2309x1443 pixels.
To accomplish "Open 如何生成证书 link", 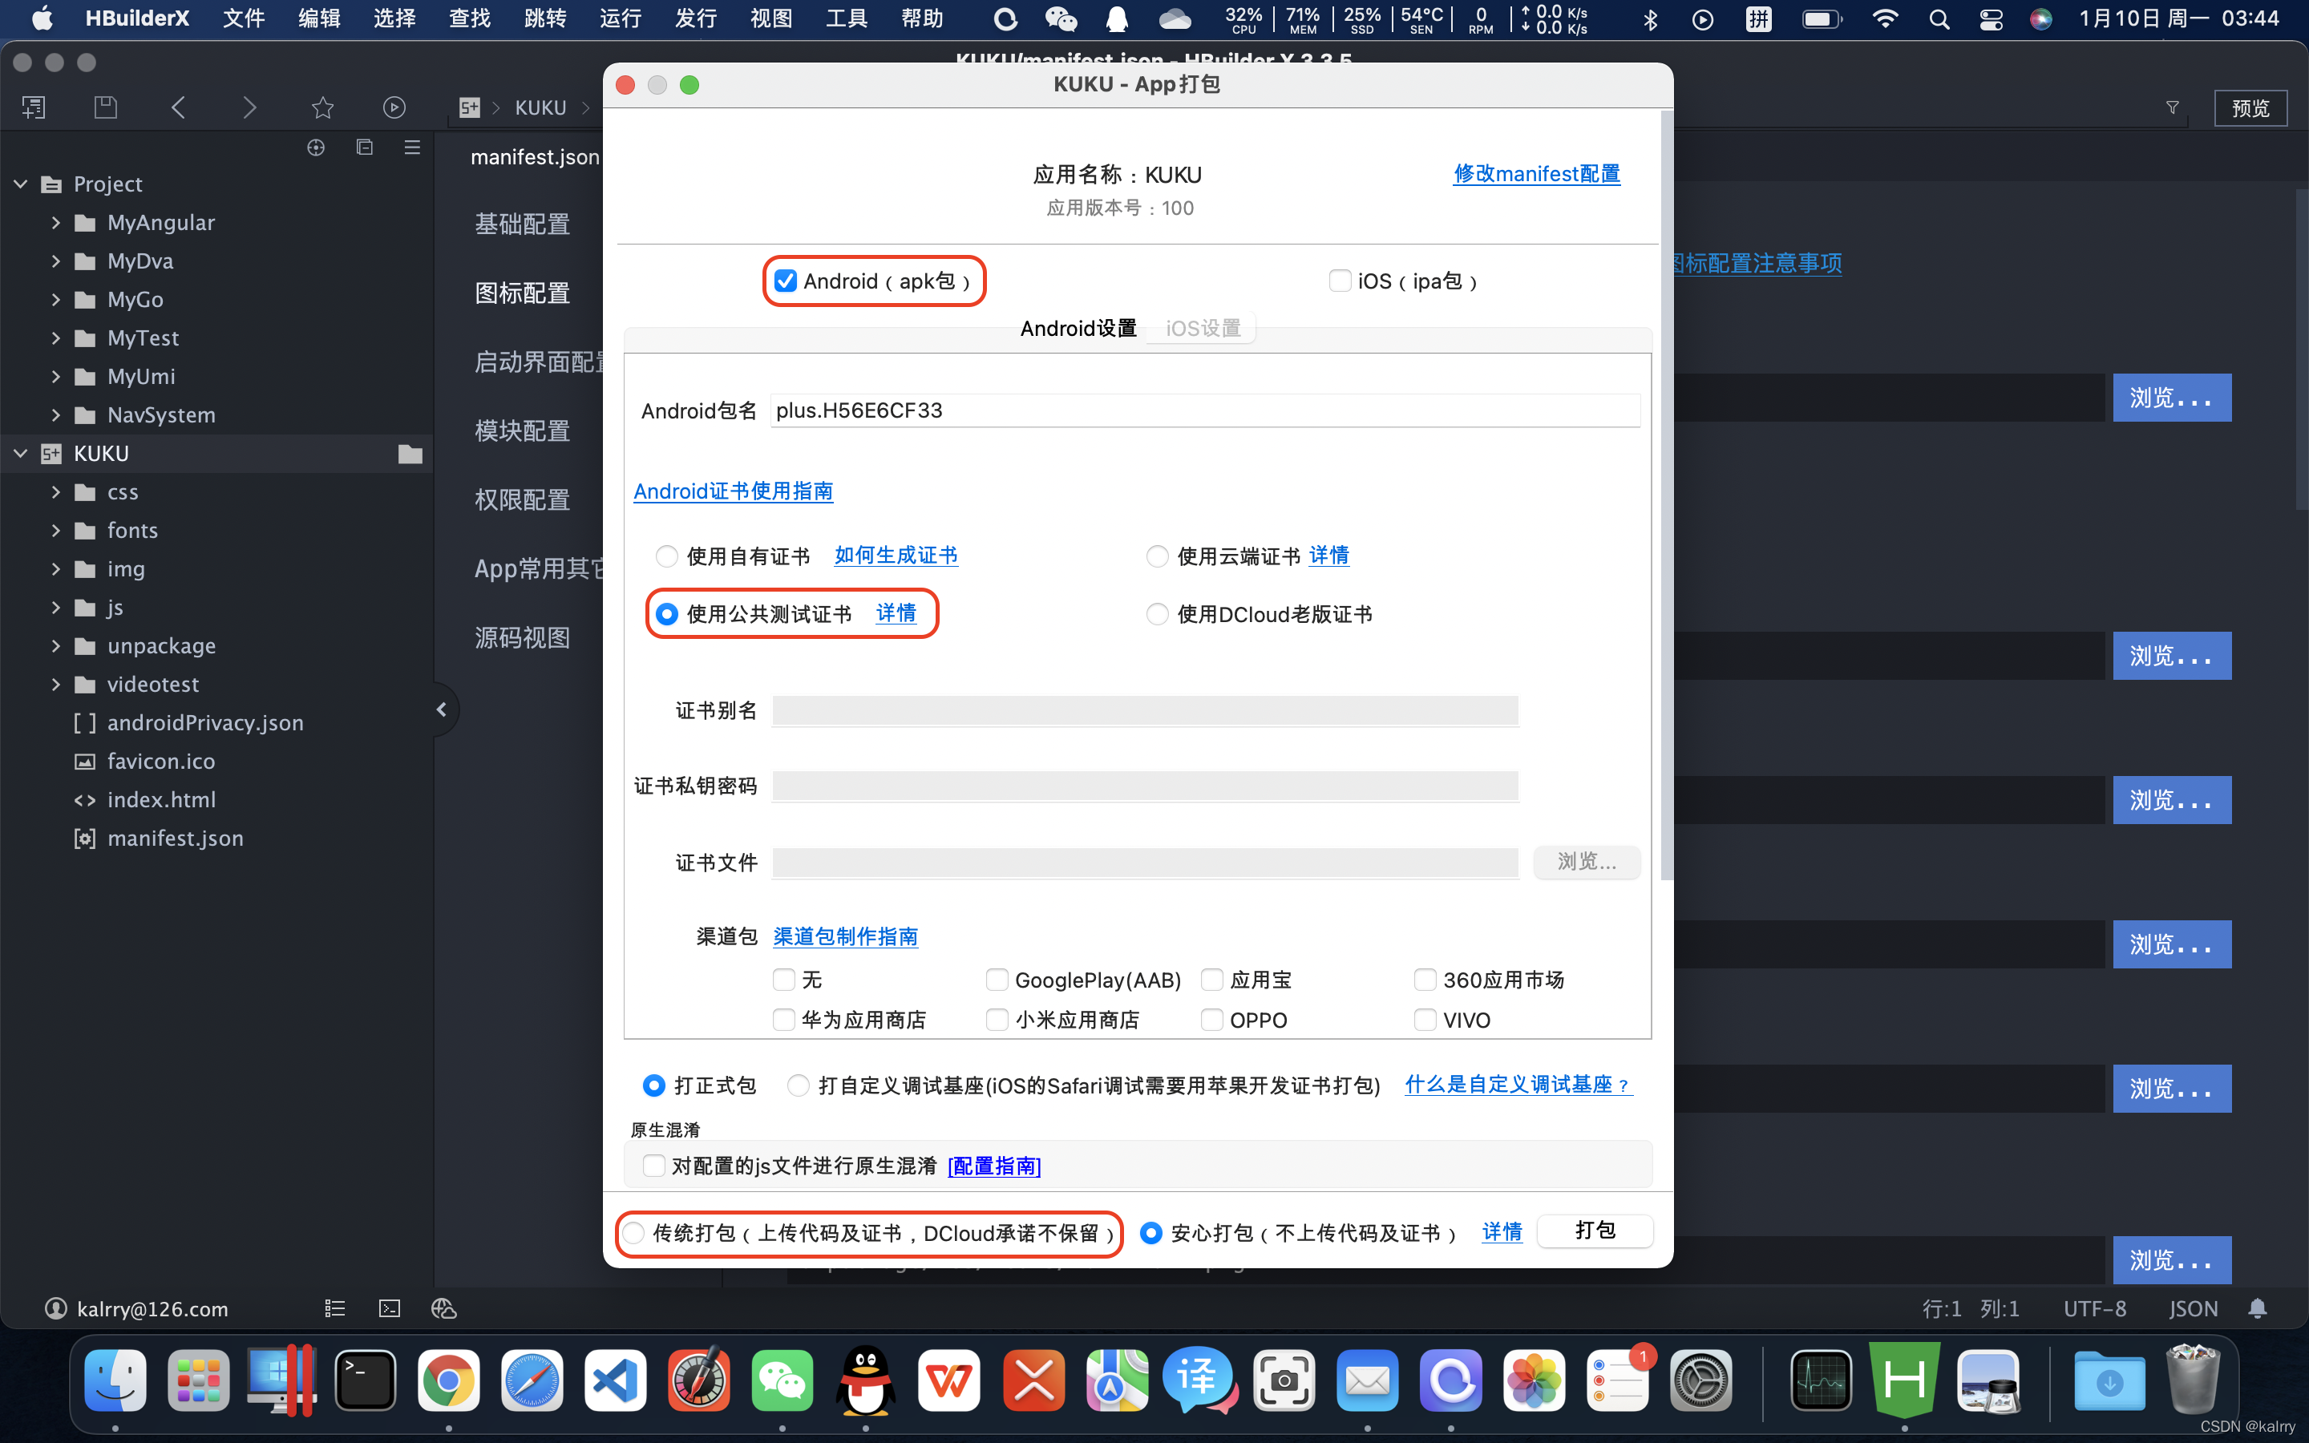I will point(896,556).
